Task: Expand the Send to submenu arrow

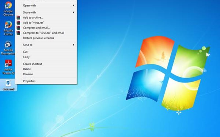Action: click(x=73, y=45)
